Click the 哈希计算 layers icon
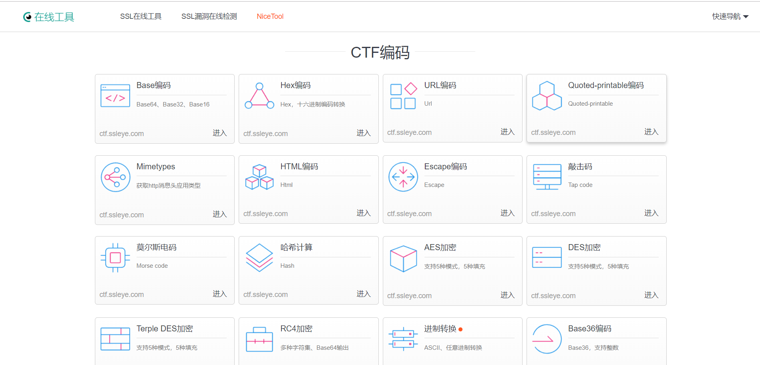This screenshot has height=365, width=760. point(259,258)
